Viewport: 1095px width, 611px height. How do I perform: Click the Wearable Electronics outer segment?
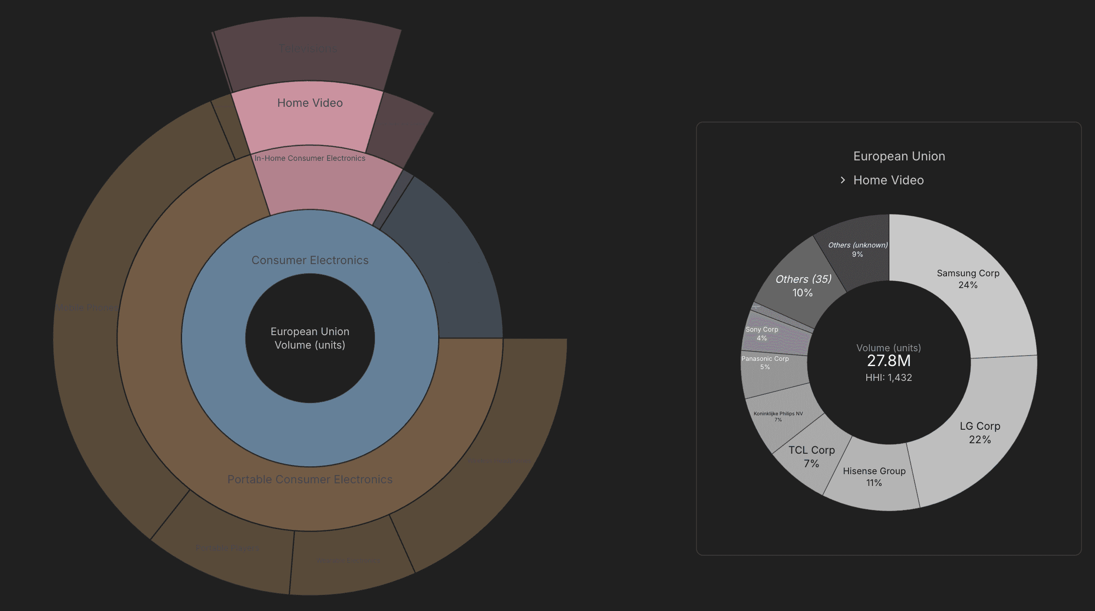[348, 561]
